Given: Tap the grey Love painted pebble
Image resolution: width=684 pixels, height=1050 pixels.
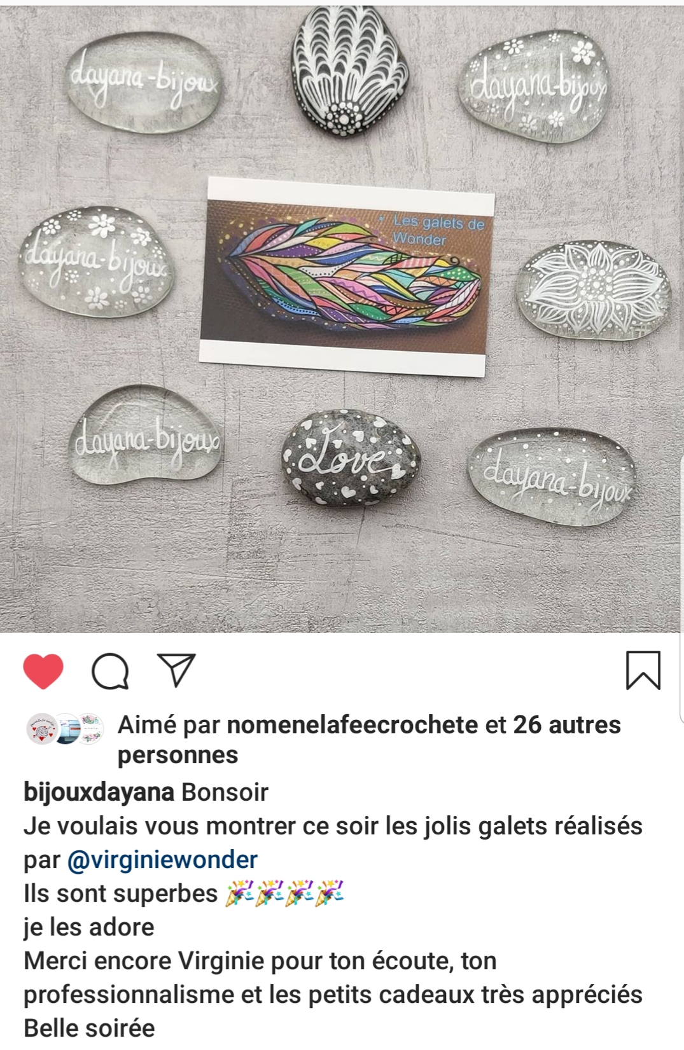Looking at the screenshot, I should [351, 457].
